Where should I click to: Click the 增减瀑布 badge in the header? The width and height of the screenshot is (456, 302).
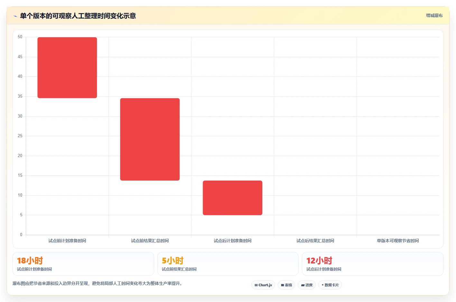point(434,15)
